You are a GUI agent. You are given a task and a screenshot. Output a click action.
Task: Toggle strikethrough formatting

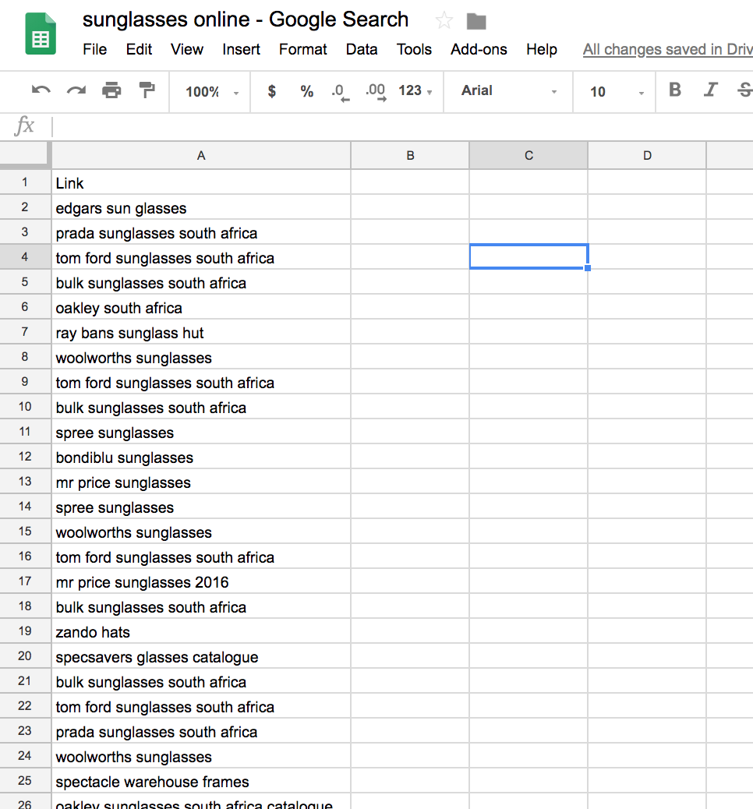coord(744,90)
